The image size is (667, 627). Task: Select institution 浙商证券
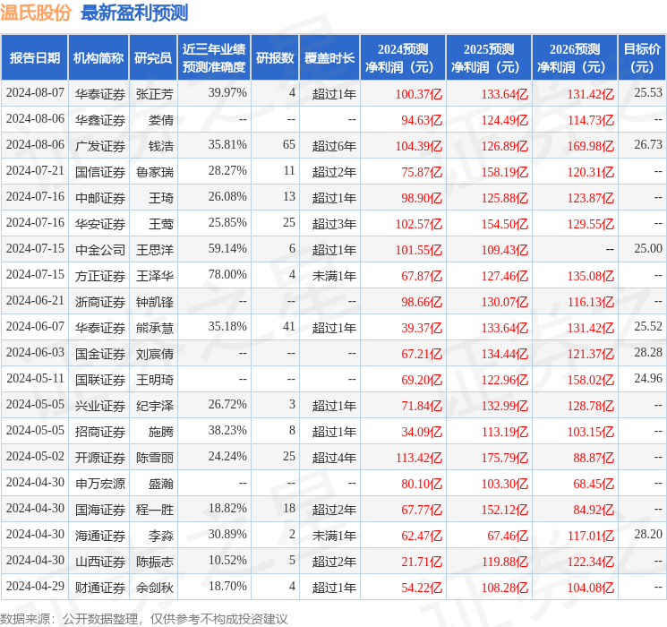click(100, 302)
